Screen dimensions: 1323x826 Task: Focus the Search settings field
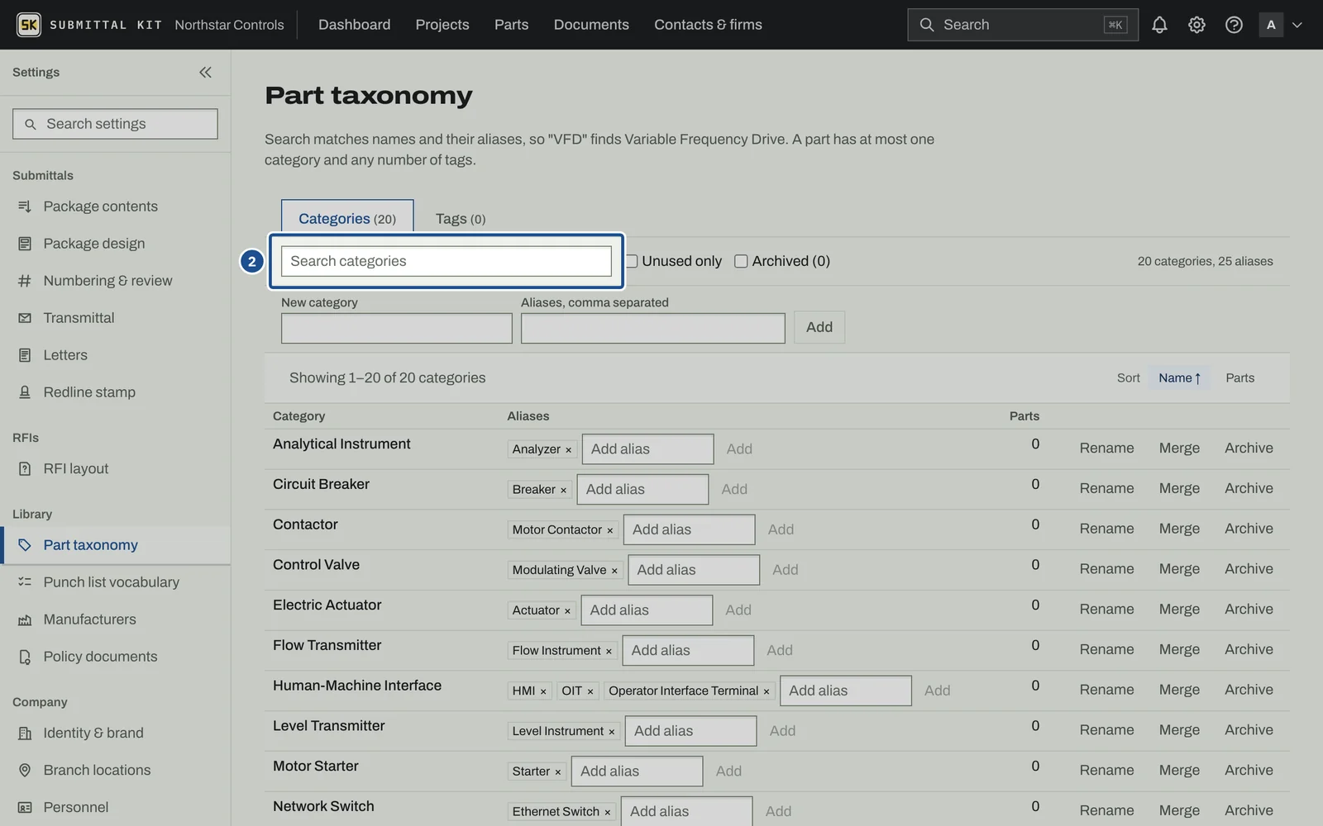[x=115, y=124]
